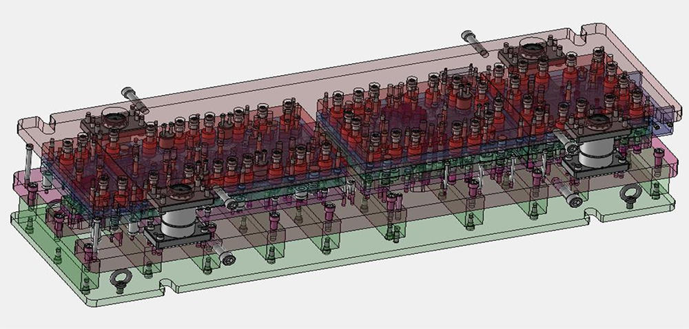The height and width of the screenshot is (329, 689).
Task: Click the lifting eye bolt on right side
Action: click(x=629, y=194)
